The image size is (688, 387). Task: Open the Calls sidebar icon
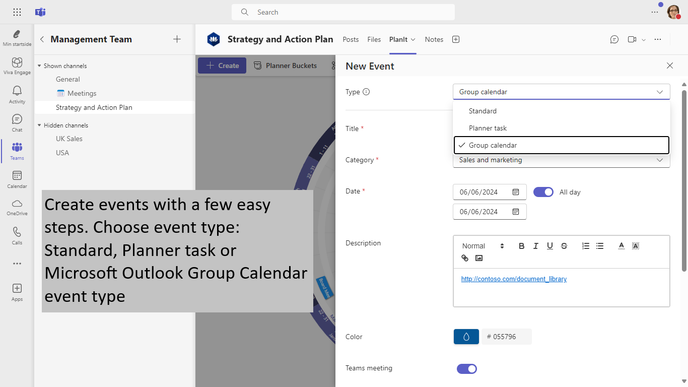coord(17,235)
